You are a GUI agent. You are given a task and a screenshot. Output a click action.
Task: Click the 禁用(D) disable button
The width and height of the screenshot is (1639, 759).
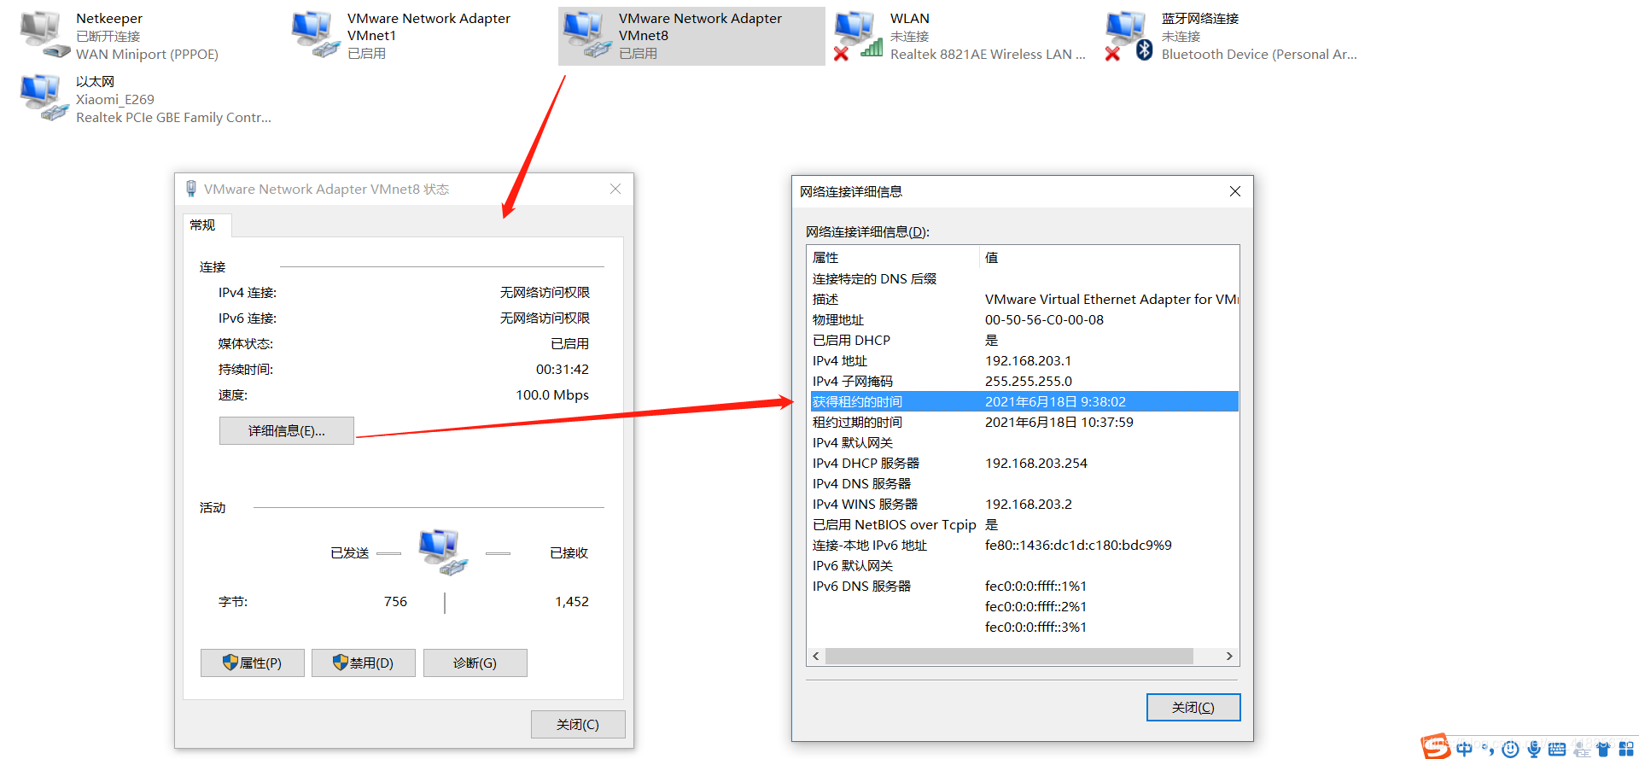364,663
